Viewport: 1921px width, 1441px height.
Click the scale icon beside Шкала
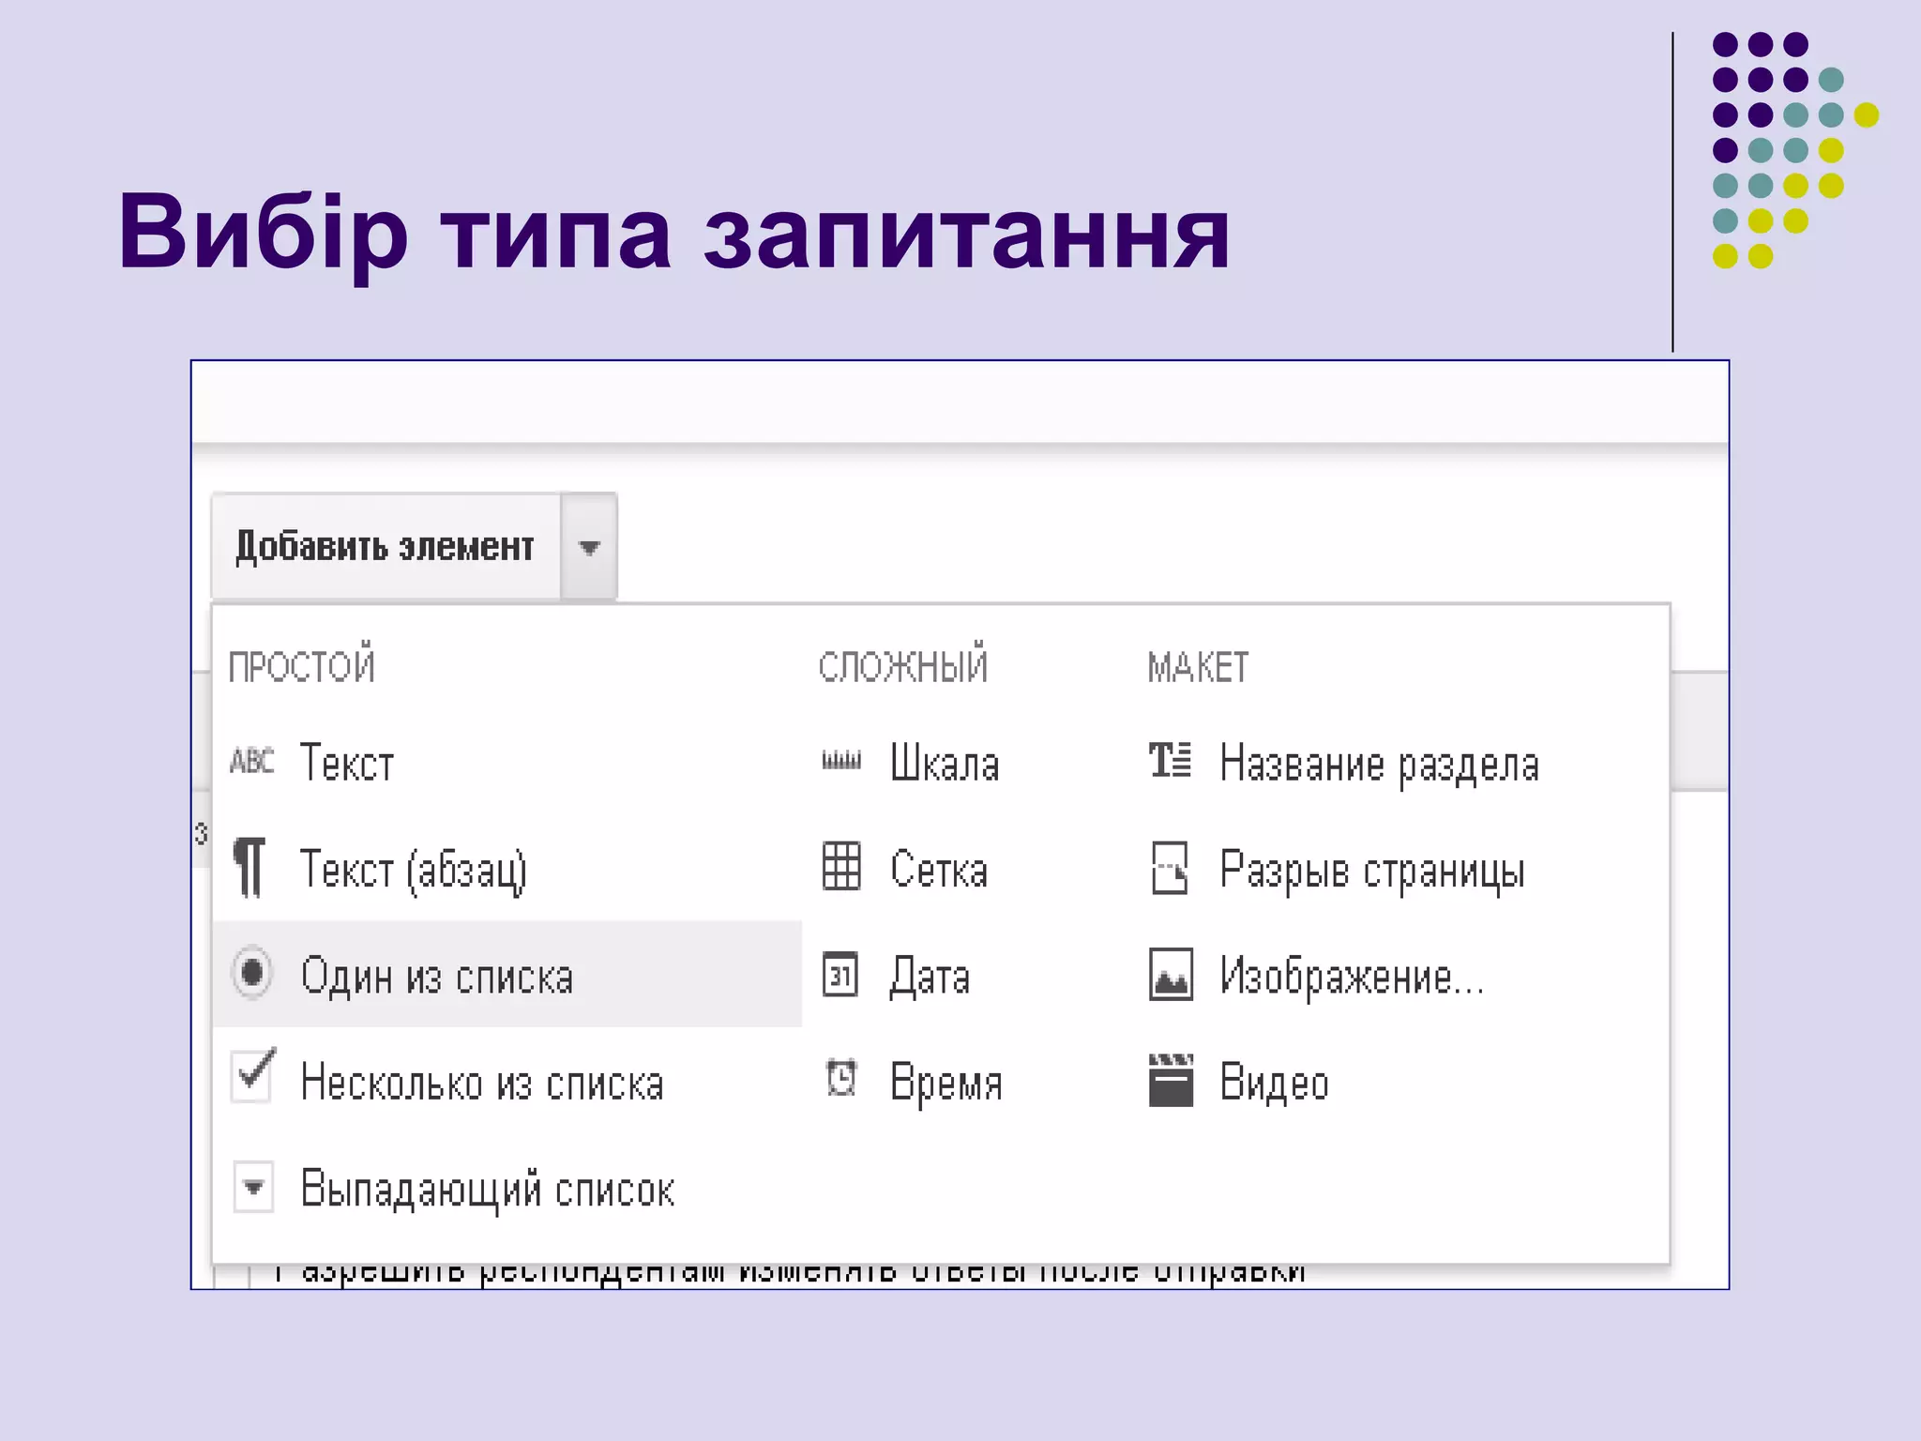(x=841, y=761)
